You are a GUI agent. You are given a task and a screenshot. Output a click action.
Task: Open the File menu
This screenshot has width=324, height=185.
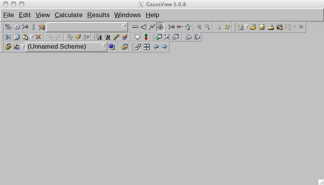[x=9, y=15]
